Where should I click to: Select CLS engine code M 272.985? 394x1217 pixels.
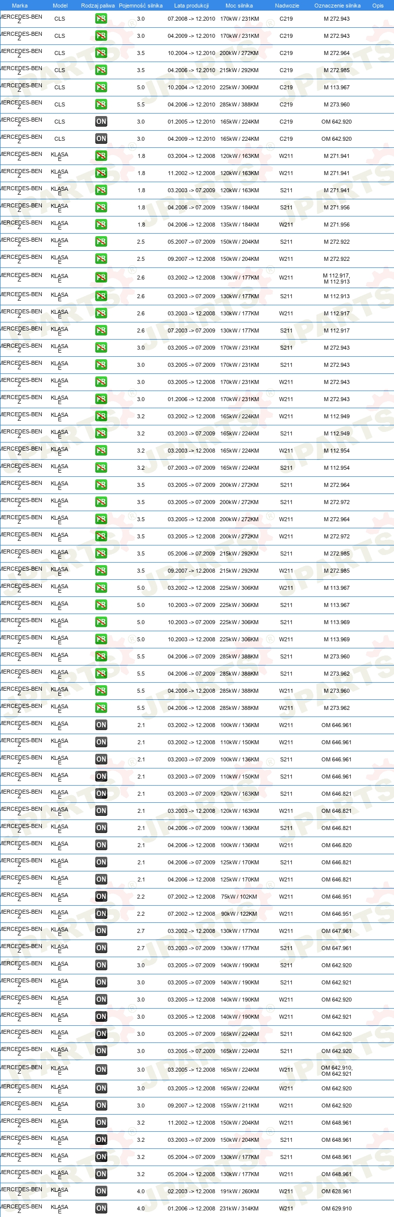(337, 70)
